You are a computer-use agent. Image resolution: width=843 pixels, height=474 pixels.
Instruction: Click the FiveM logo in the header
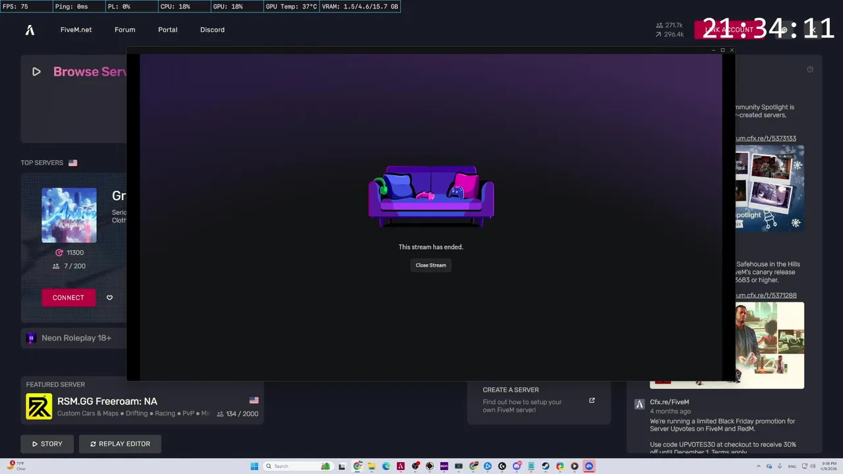tap(30, 30)
